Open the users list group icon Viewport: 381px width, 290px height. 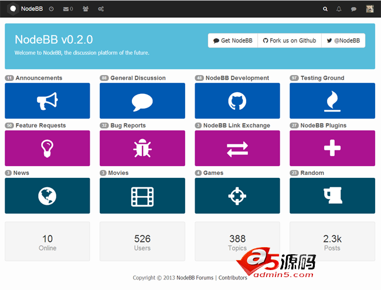point(86,9)
